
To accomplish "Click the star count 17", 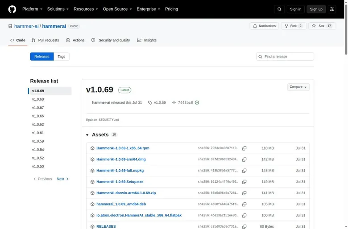I will (x=329, y=26).
